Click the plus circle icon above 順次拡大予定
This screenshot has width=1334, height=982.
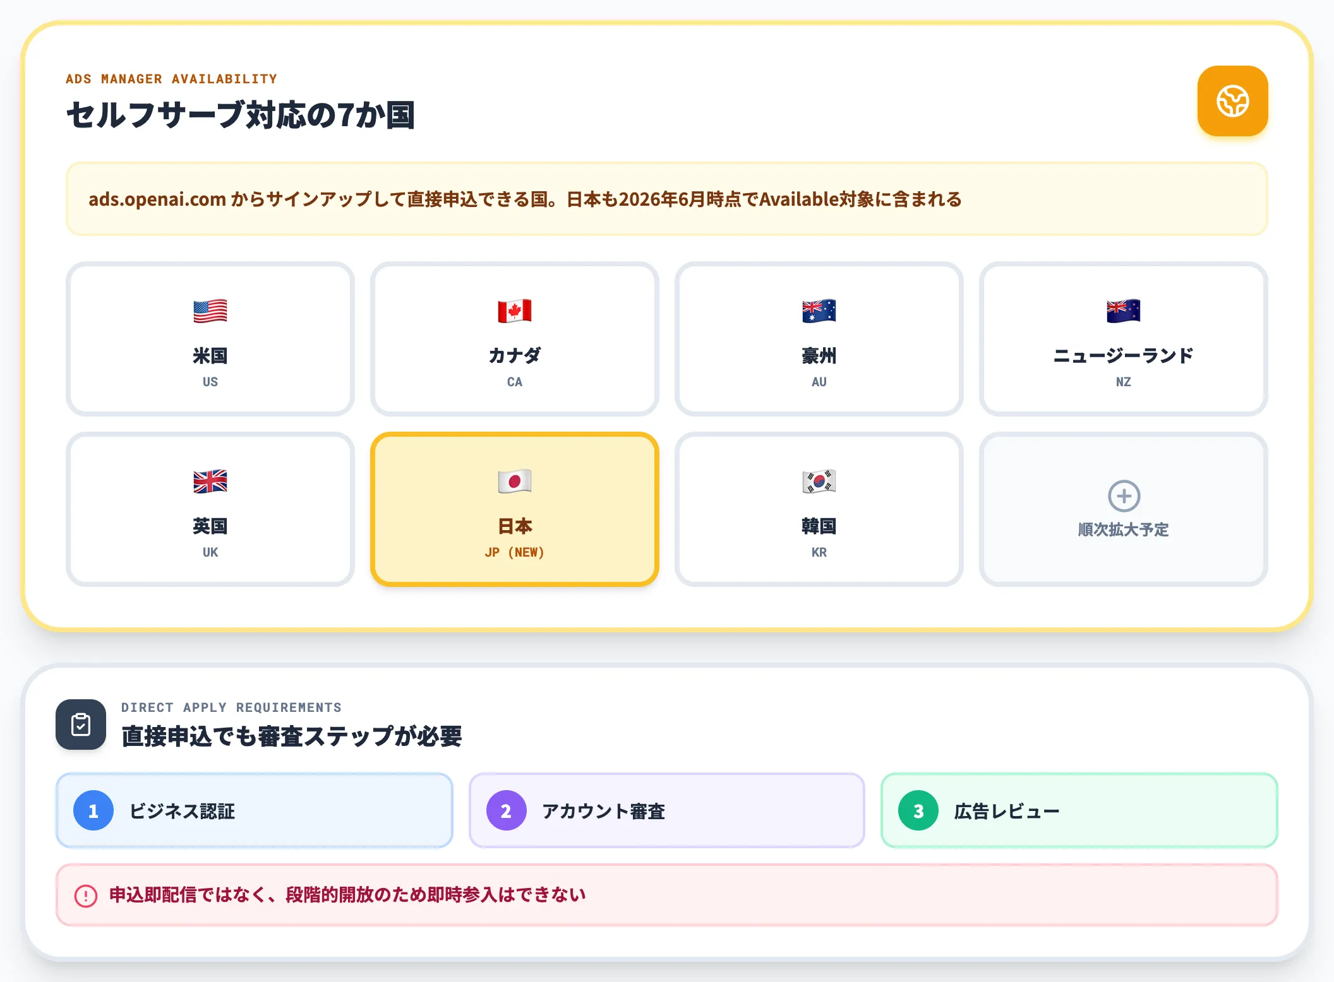(1124, 496)
